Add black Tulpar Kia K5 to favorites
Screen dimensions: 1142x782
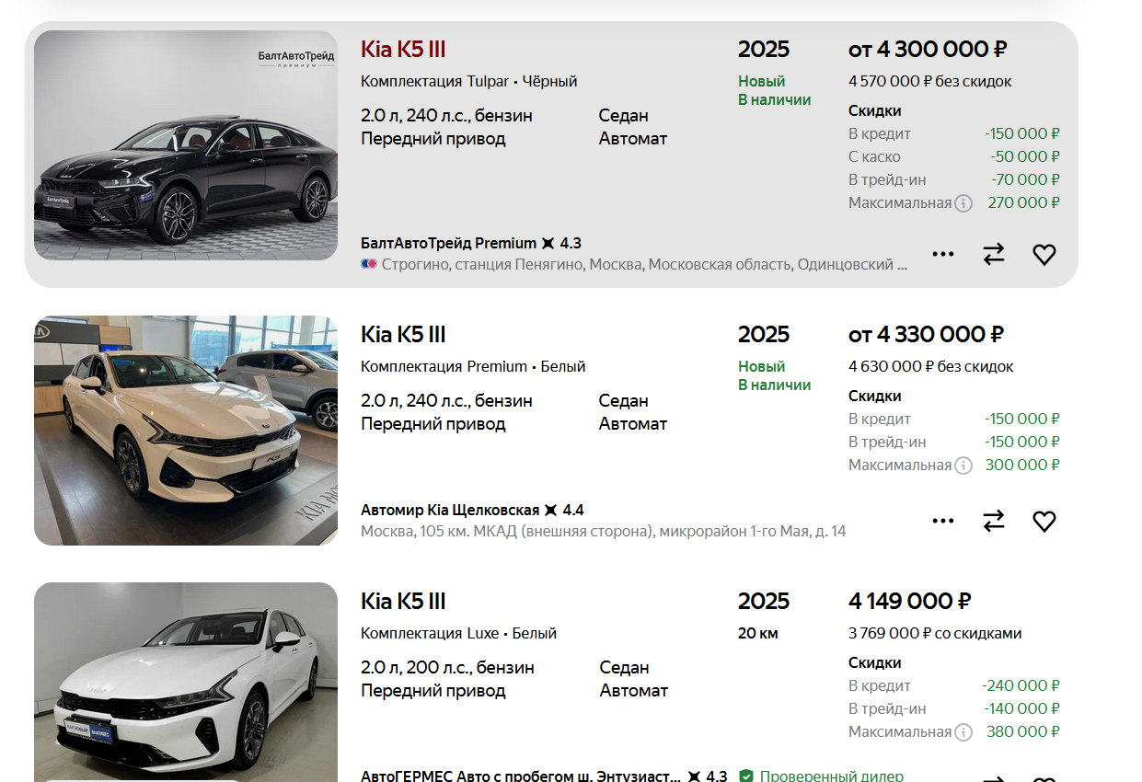1044,255
